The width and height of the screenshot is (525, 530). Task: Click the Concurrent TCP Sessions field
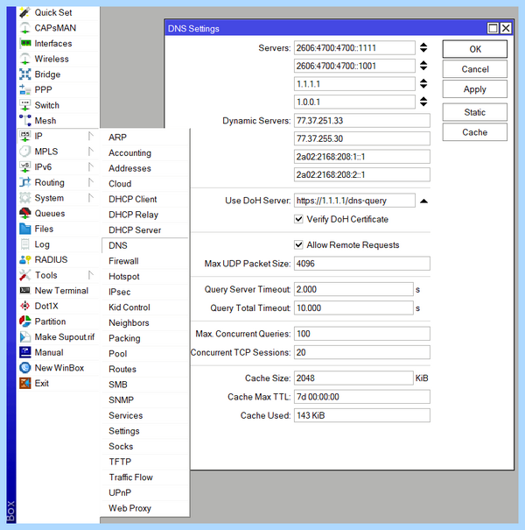coord(362,352)
